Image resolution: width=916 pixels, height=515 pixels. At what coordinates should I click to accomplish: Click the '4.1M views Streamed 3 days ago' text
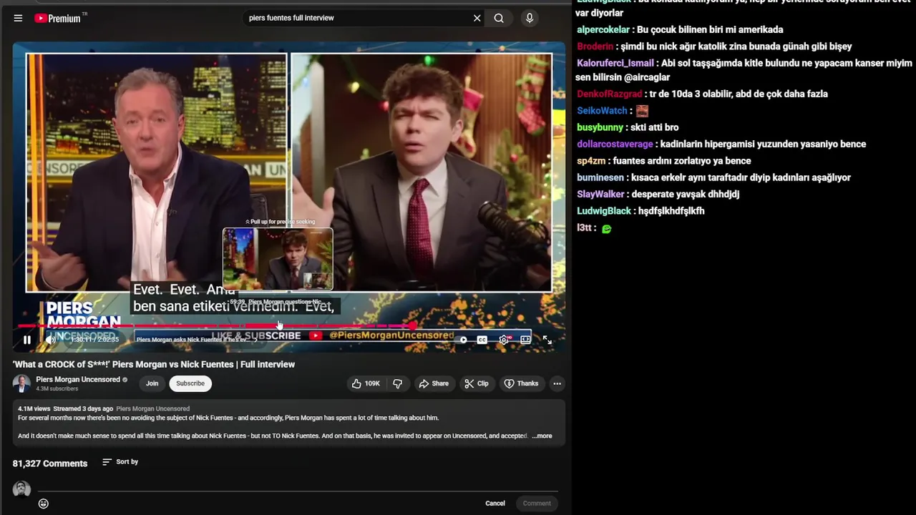pos(66,409)
